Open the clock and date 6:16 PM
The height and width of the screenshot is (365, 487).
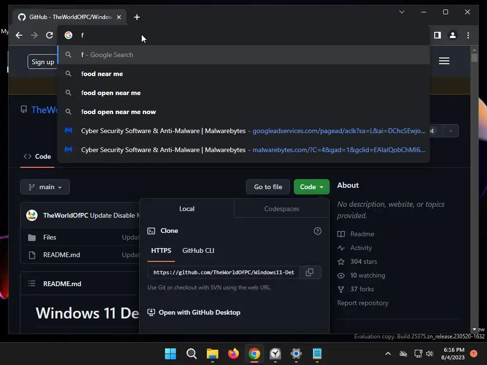[453, 354]
